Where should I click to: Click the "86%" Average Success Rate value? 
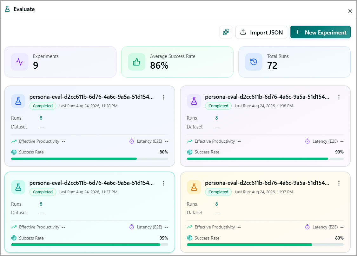(159, 66)
